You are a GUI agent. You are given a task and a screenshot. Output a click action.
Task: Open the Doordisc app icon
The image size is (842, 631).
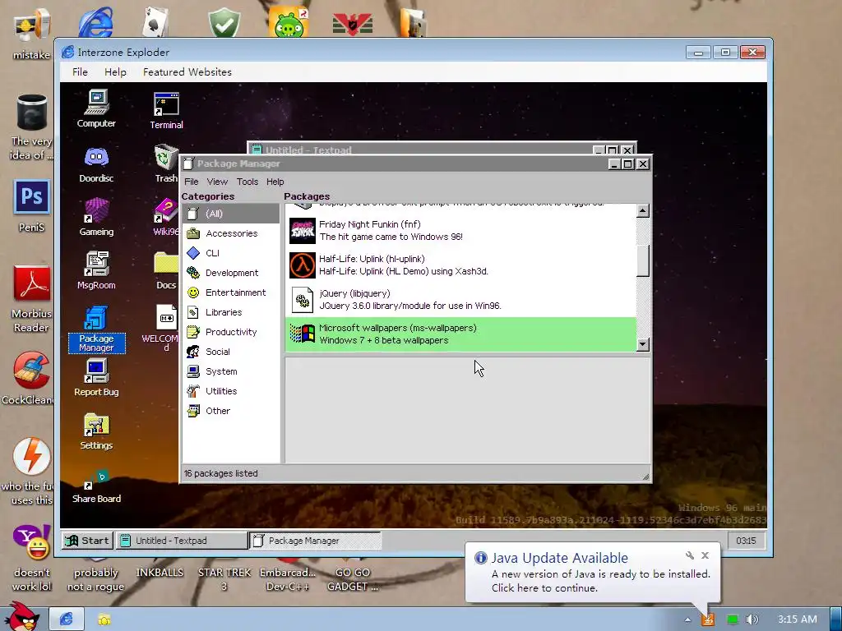click(96, 164)
